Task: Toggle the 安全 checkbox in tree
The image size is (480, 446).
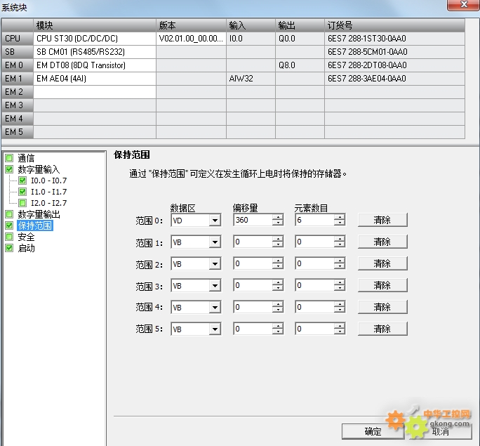Action: [x=9, y=237]
